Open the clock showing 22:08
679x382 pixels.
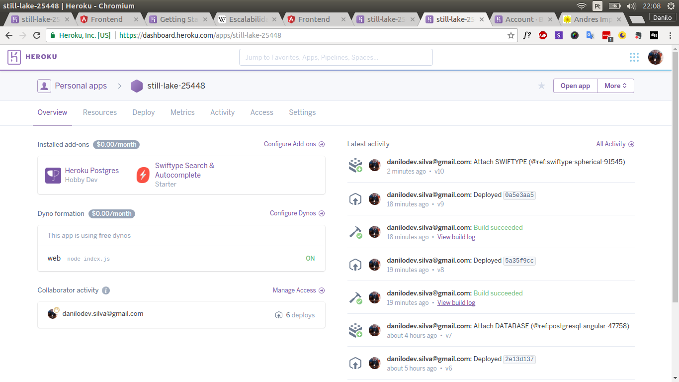click(651, 6)
